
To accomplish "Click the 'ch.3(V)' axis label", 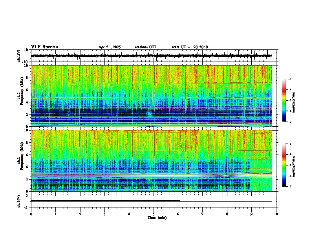I will coord(19,201).
